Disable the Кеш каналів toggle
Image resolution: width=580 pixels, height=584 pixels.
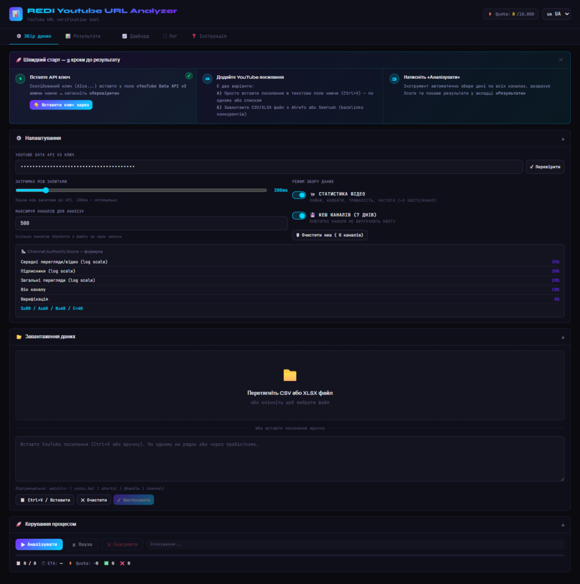[299, 216]
